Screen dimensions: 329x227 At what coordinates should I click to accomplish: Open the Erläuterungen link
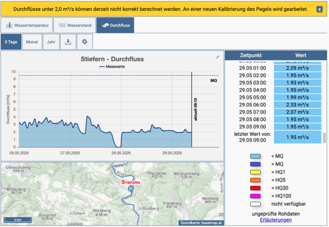(276, 220)
